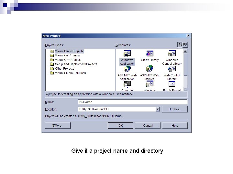Click the Visual Basic Projects folder icon
The width and height of the screenshot is (233, 174).
[52, 51]
